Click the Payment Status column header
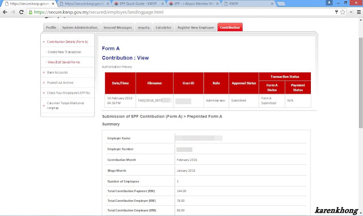Viewport: 363px width, 216px height. tap(298, 87)
